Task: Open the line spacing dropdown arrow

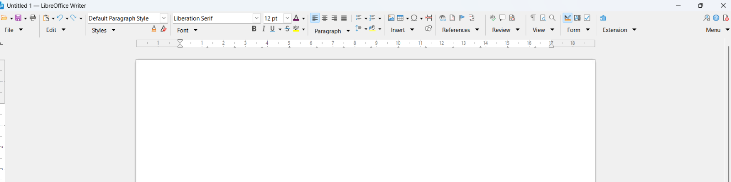Action: click(366, 29)
